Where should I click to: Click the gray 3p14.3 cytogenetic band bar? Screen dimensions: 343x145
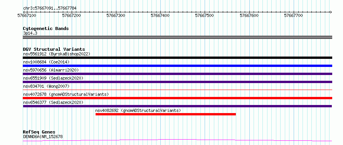pos(177,37)
